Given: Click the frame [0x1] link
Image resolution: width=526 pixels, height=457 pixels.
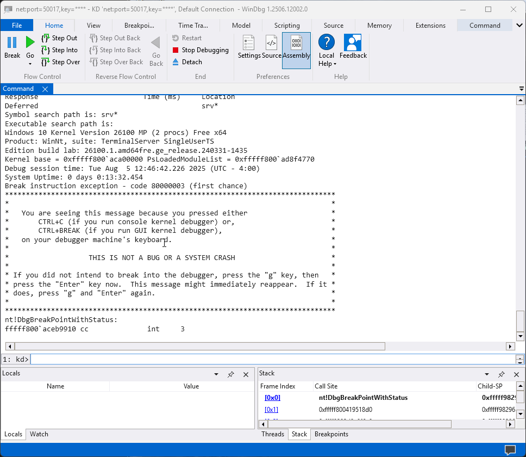Looking at the screenshot, I should [x=271, y=410].
